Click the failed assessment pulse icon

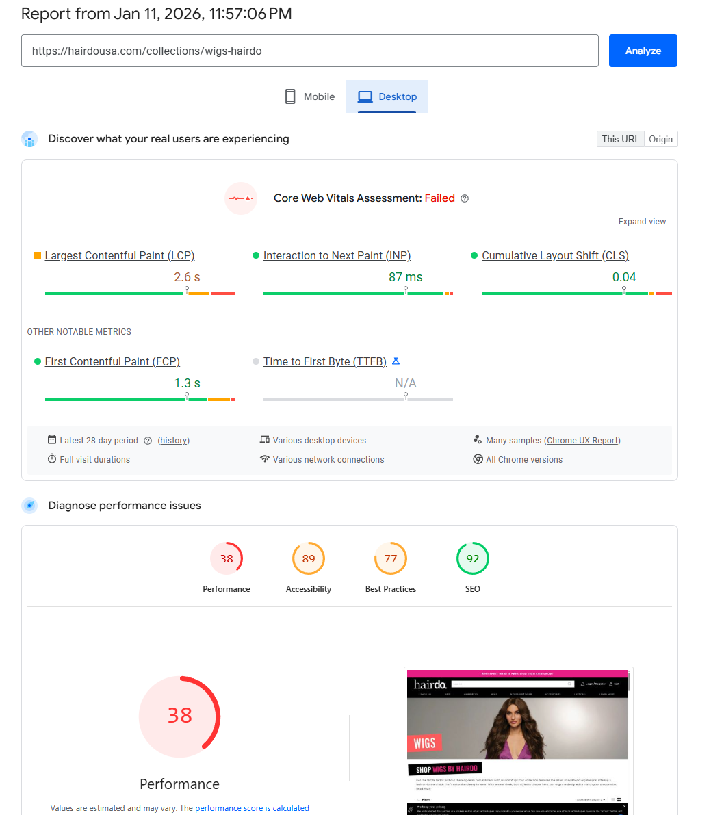click(x=241, y=198)
